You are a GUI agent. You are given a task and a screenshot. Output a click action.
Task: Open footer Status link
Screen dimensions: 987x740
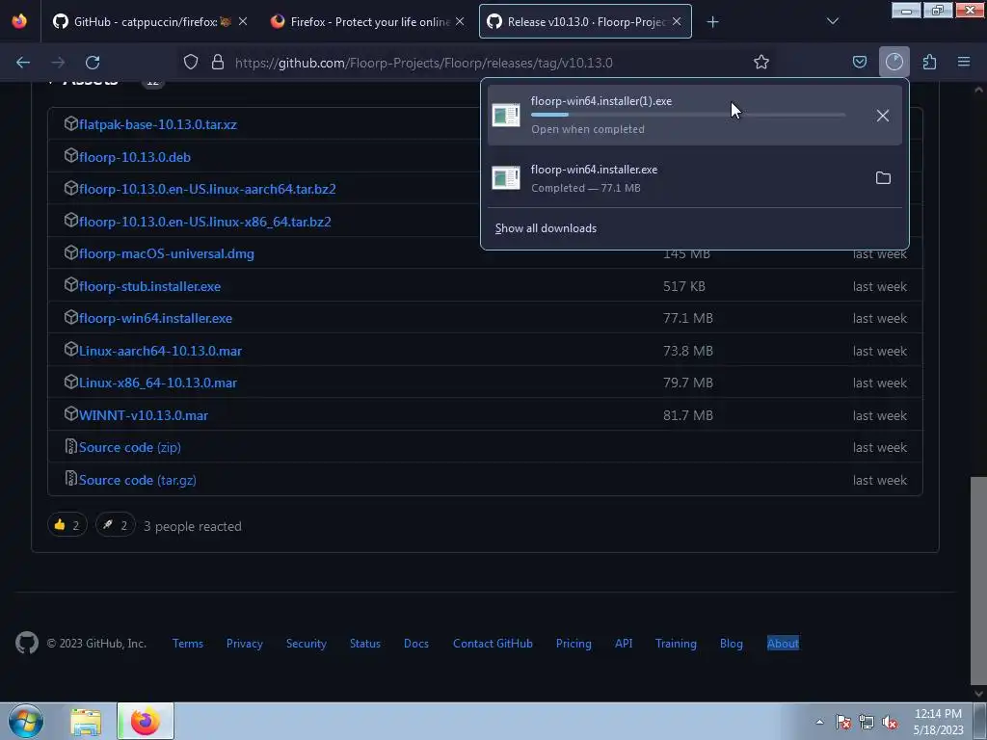pyautogui.click(x=365, y=643)
